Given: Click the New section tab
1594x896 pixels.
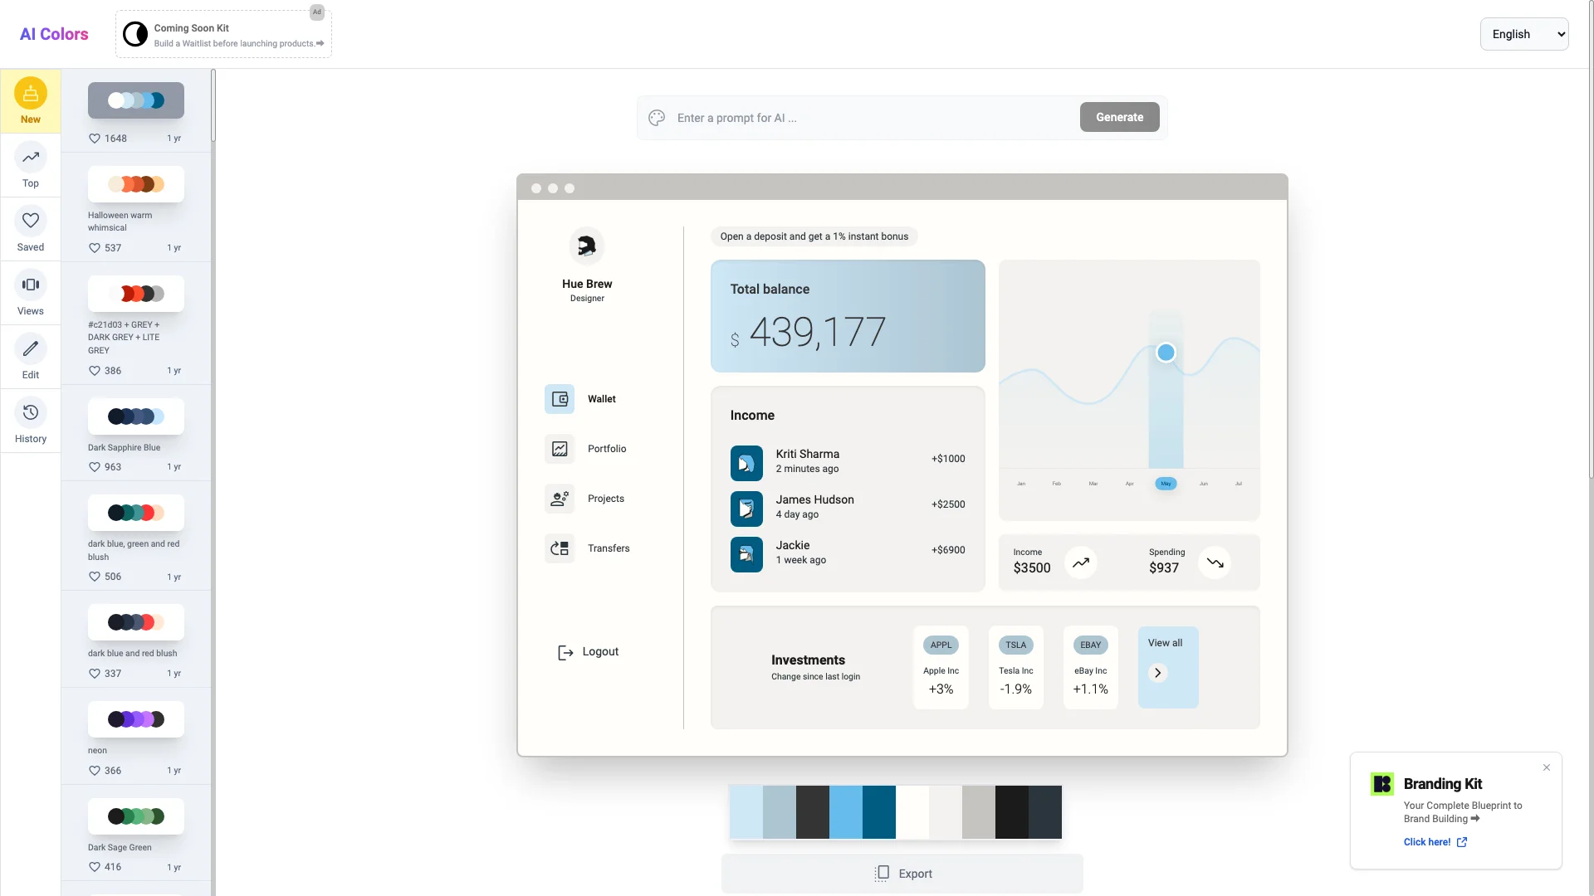Looking at the screenshot, I should tap(30, 102).
